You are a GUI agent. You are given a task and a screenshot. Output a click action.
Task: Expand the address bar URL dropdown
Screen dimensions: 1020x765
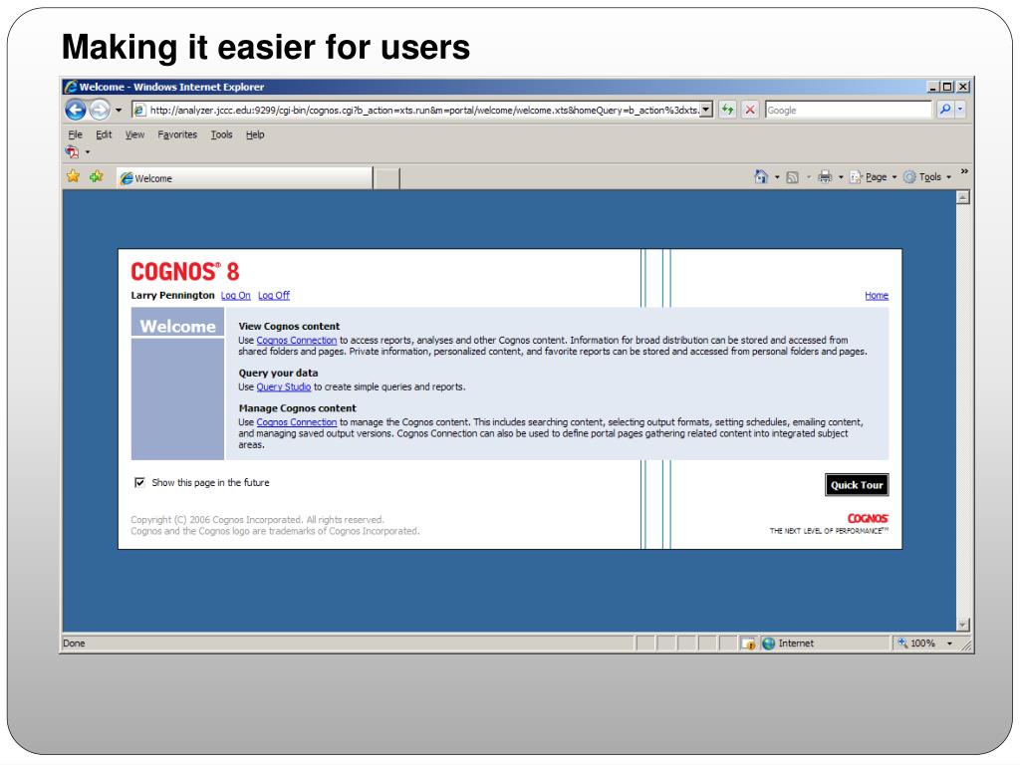click(x=706, y=110)
